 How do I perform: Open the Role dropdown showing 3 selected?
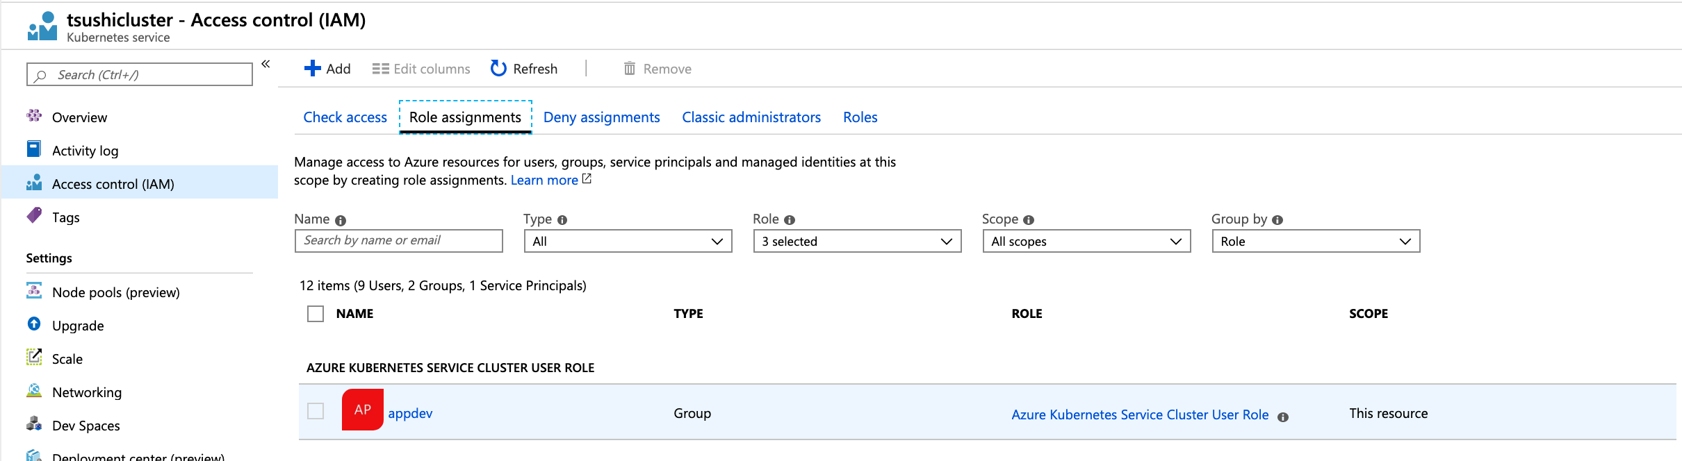858,241
